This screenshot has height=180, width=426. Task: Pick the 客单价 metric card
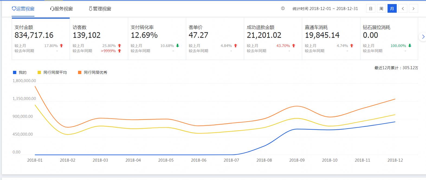(x=215, y=39)
